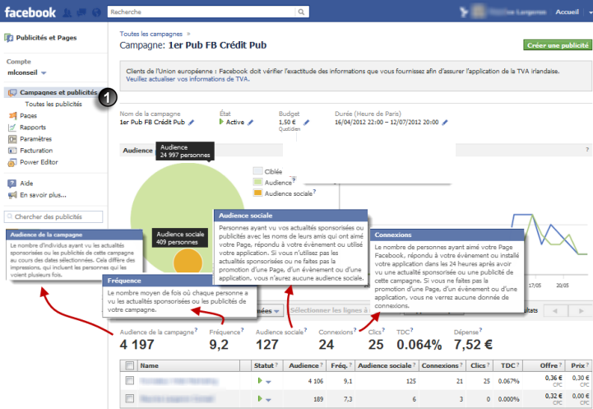
Task: Go to previous results page arrow
Action: click(x=555, y=311)
